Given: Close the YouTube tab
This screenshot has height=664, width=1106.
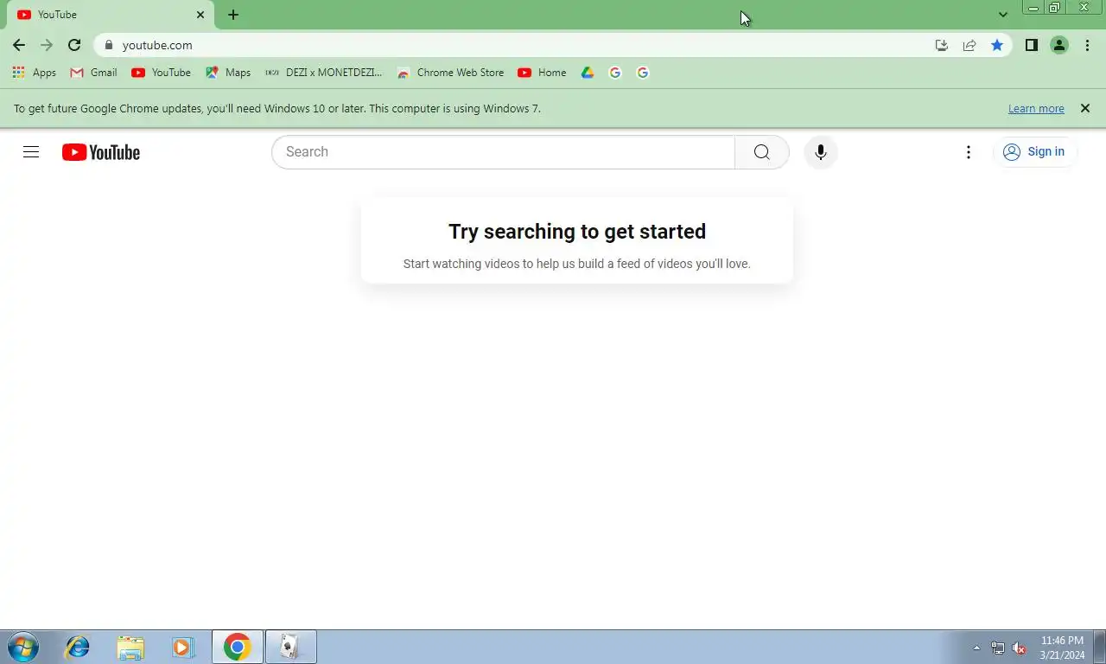Looking at the screenshot, I should click(x=200, y=15).
